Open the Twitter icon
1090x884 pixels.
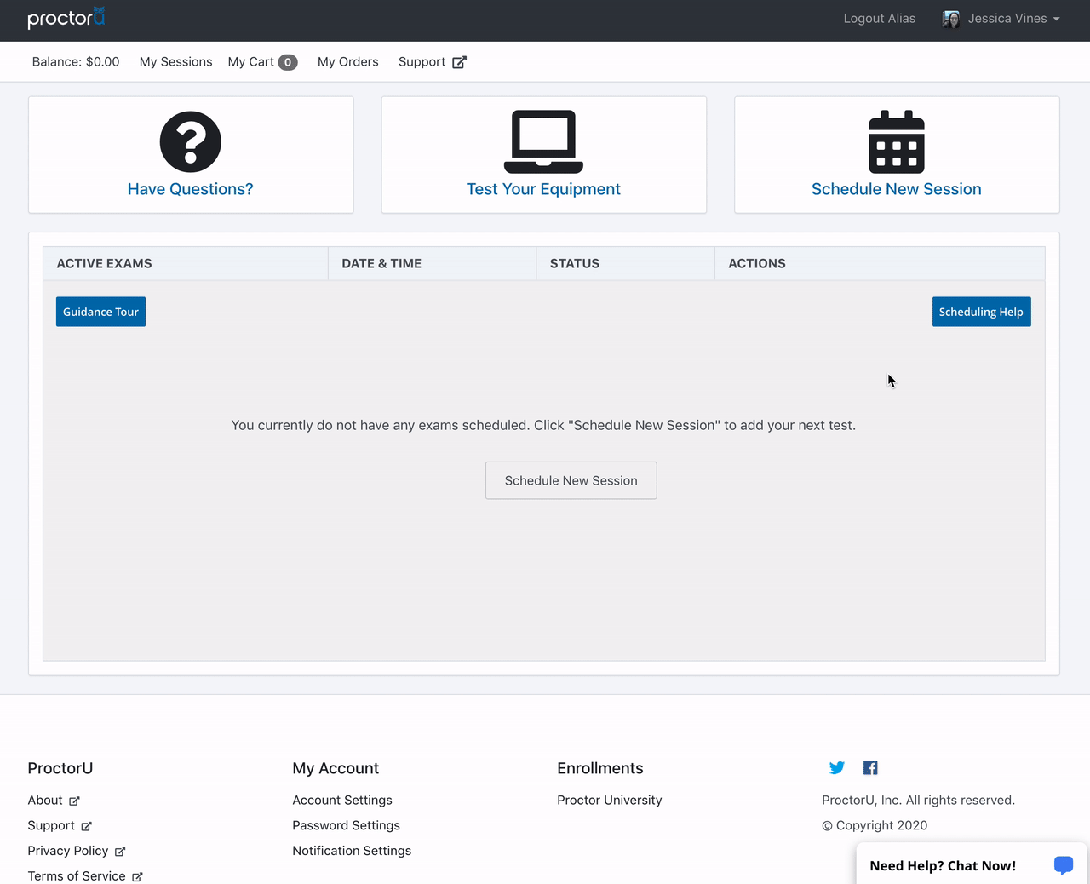tap(837, 768)
